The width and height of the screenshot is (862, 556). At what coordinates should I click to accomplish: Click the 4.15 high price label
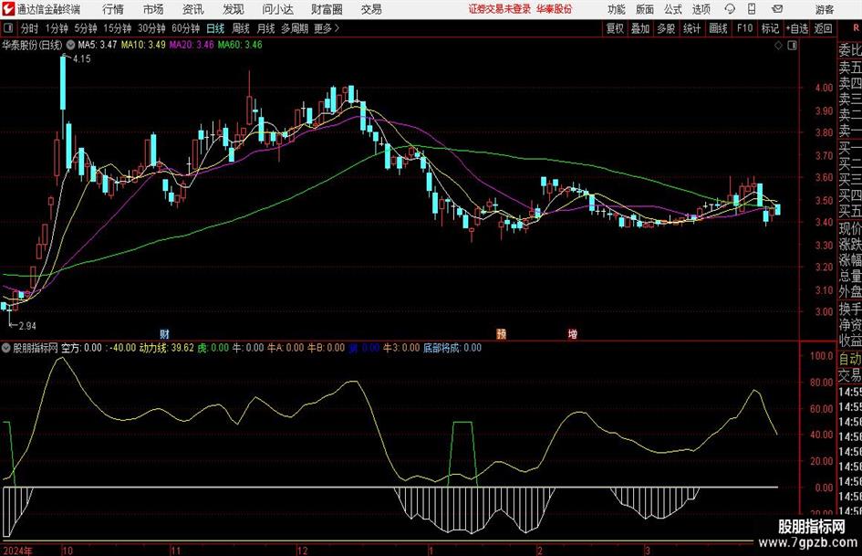tap(81, 59)
